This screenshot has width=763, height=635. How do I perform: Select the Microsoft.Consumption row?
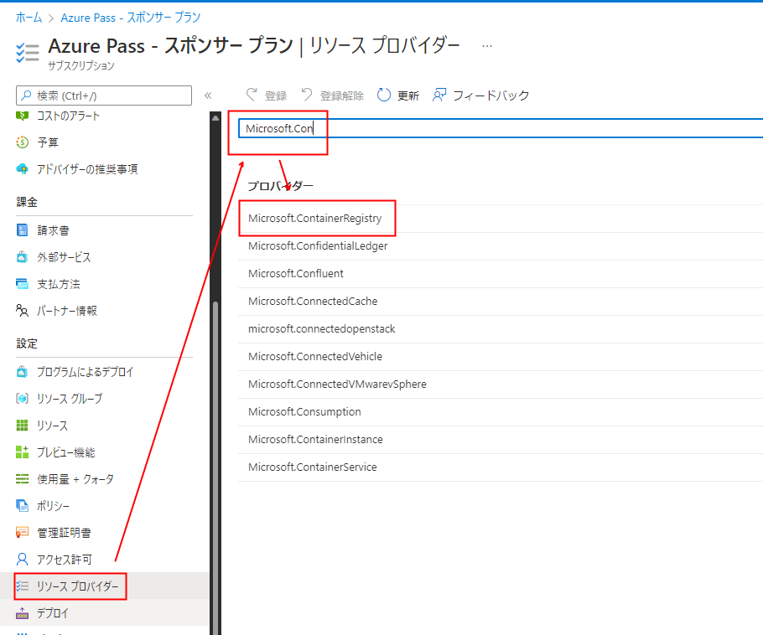pyautogui.click(x=501, y=412)
